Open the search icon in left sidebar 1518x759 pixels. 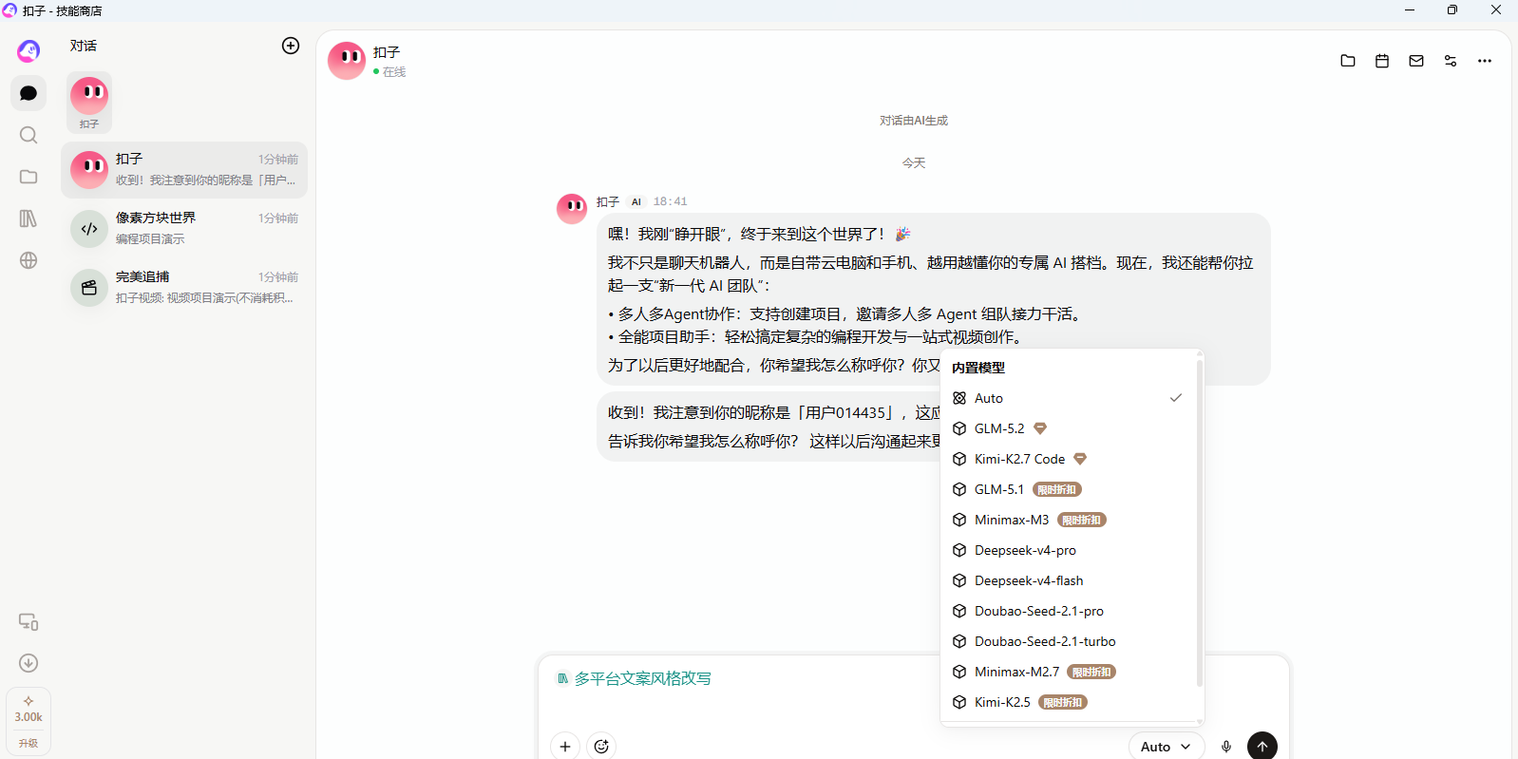(x=28, y=135)
